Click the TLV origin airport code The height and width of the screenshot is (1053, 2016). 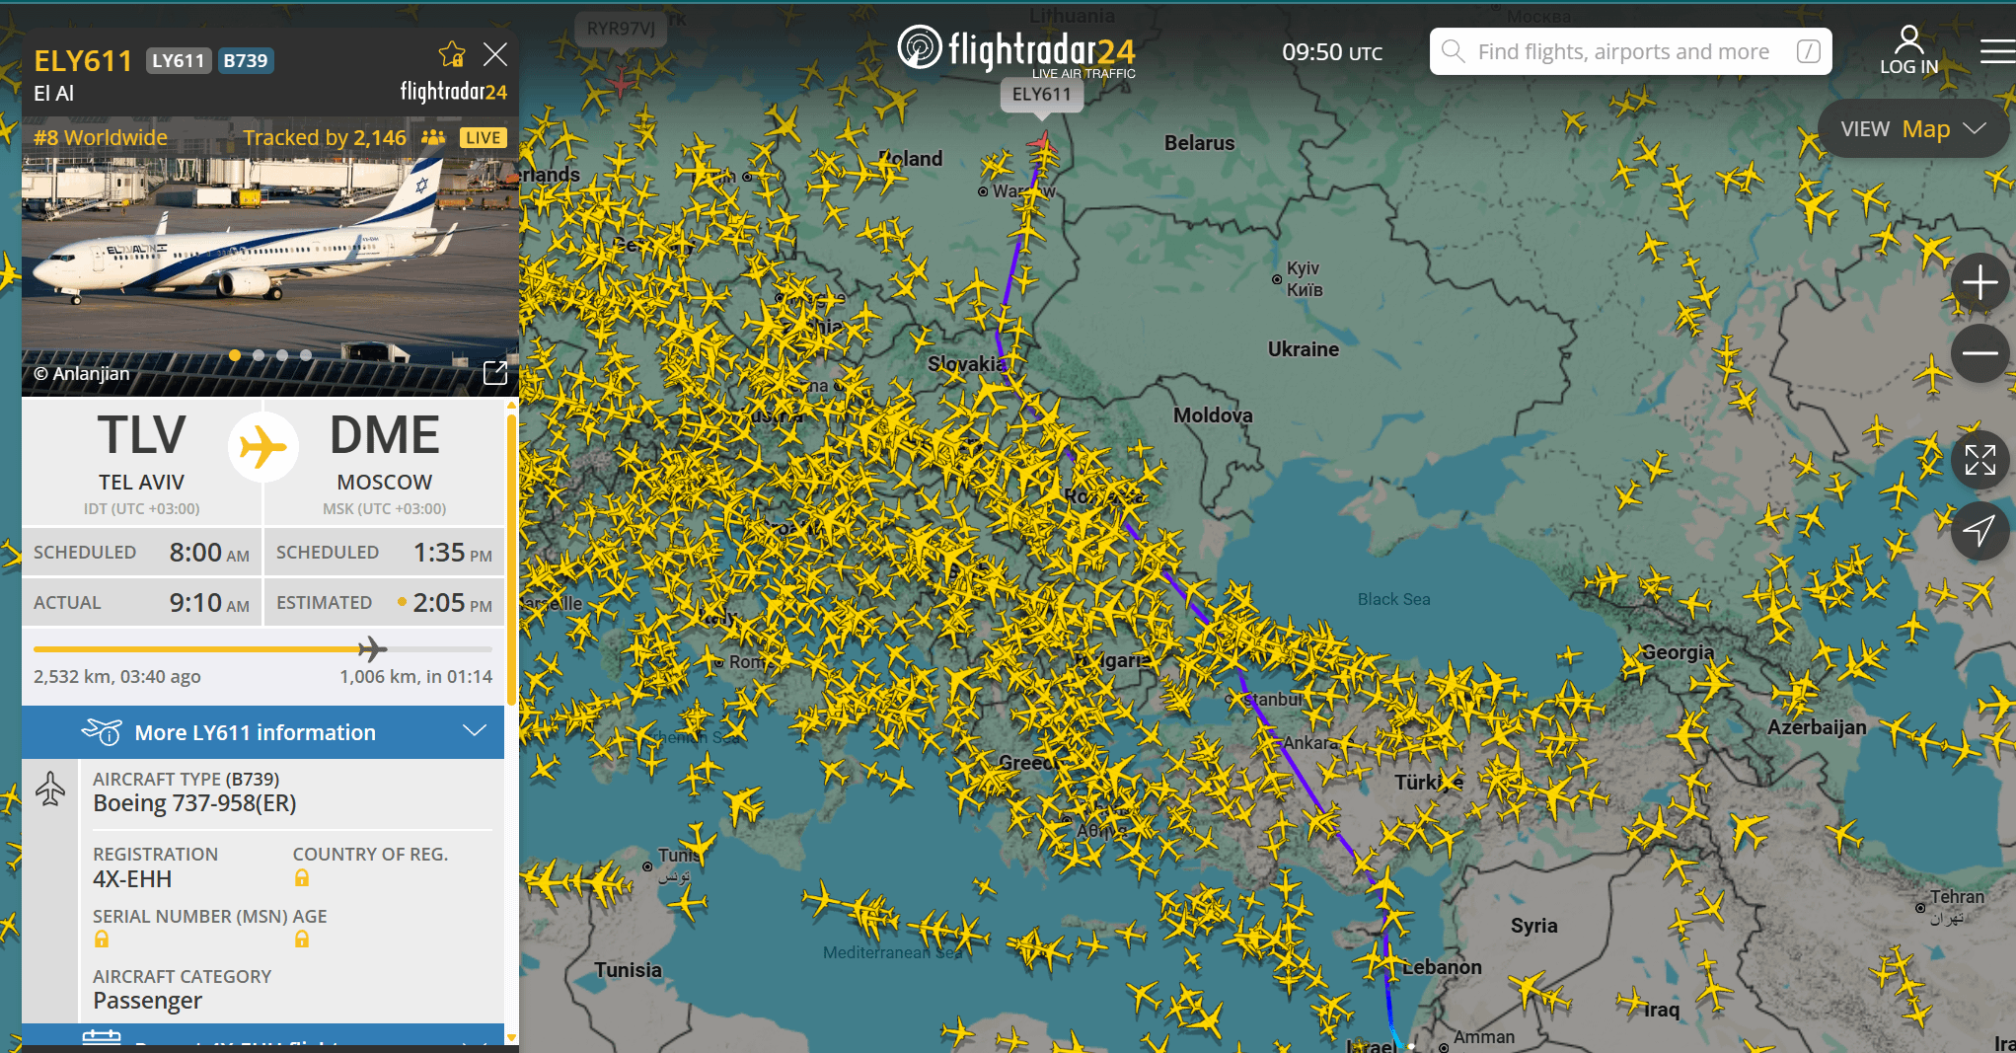(141, 435)
